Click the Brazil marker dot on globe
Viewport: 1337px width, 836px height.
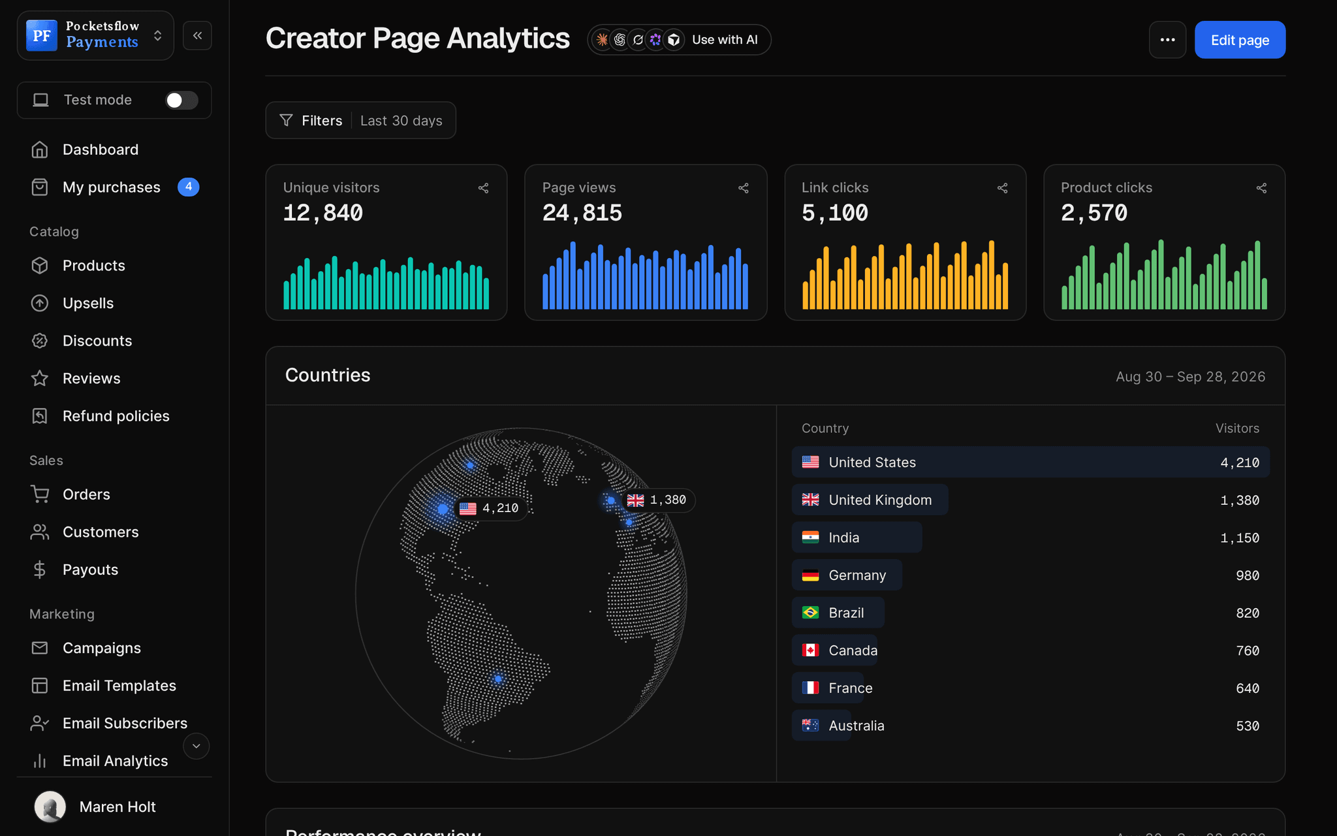pyautogui.click(x=498, y=679)
